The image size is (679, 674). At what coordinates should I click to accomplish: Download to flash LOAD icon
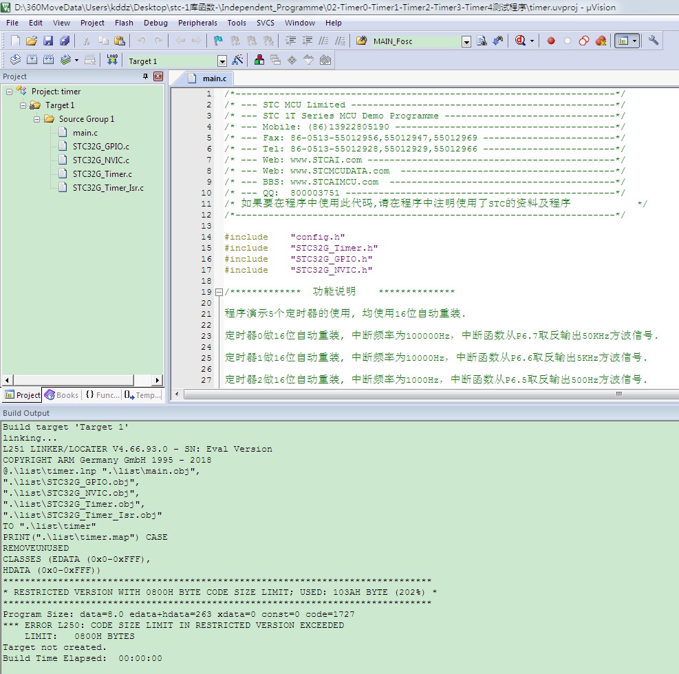(x=112, y=60)
